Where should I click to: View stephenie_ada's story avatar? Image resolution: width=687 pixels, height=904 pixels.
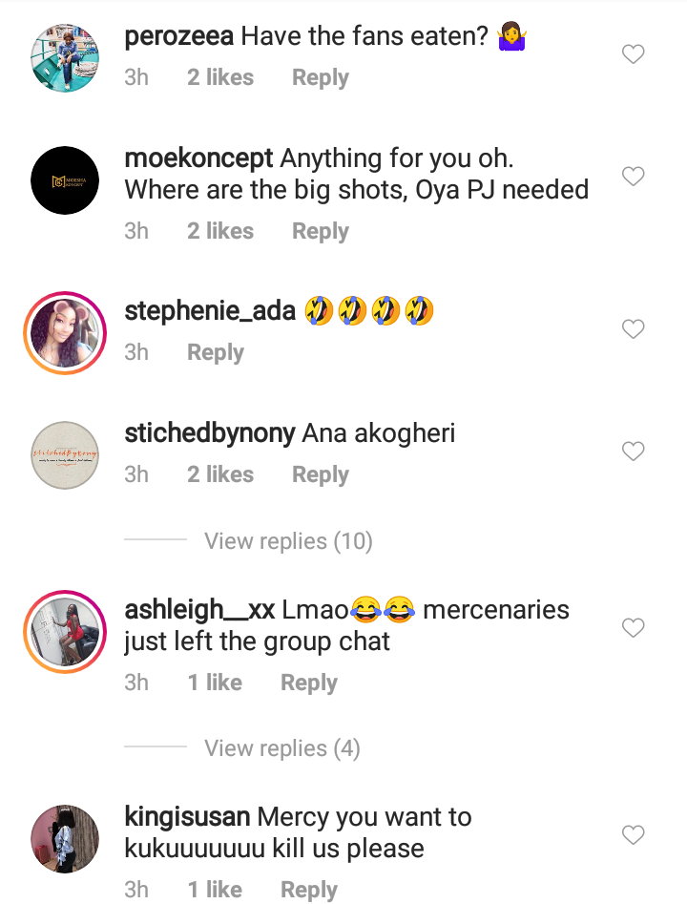pos(65,333)
